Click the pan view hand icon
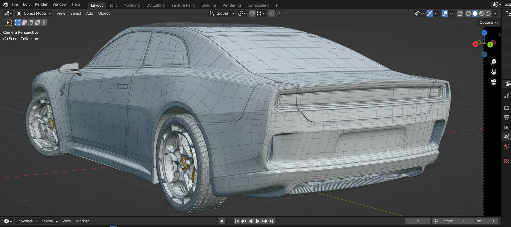The image size is (511, 227). [x=494, y=72]
